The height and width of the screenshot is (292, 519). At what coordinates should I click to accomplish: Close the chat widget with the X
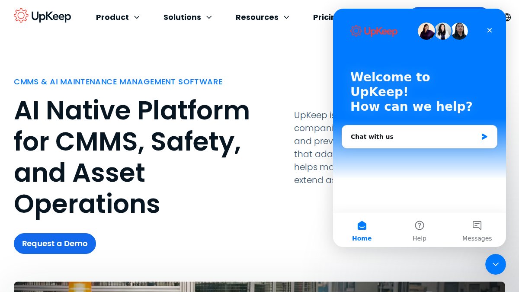pos(490,30)
